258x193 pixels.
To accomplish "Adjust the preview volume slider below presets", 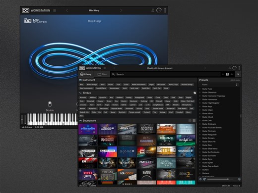I will tap(221, 179).
